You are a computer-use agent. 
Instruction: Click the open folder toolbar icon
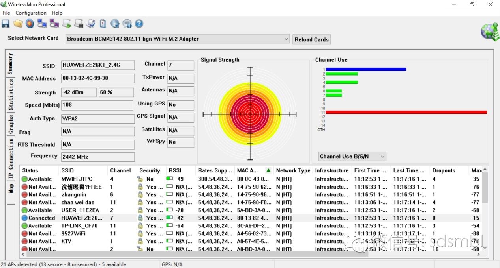pyautogui.click(x=18, y=24)
